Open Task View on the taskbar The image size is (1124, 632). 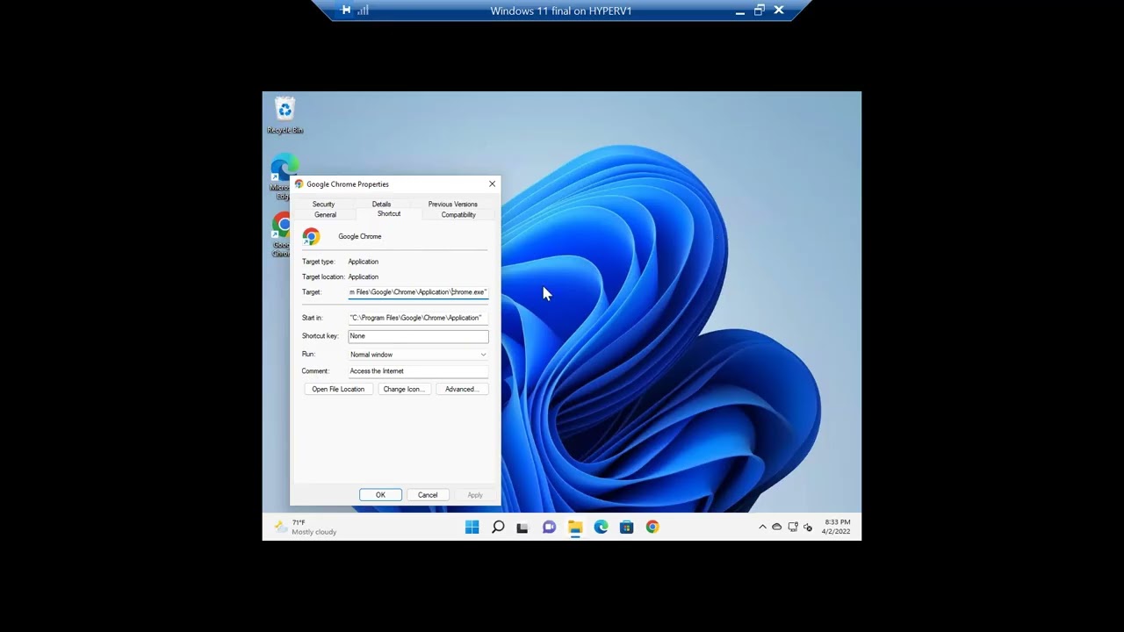pos(522,528)
